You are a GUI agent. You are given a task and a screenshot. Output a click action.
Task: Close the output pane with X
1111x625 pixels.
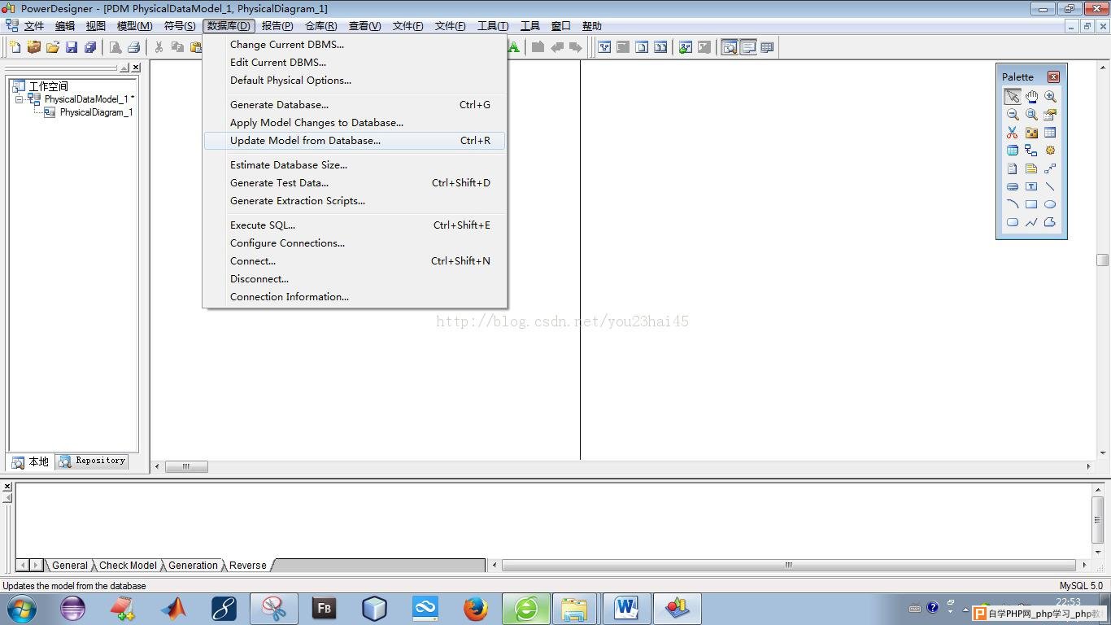coord(7,487)
